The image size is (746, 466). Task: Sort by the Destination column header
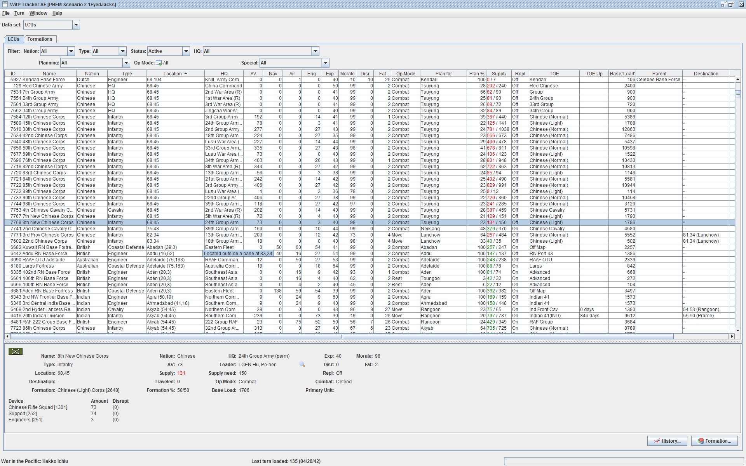(x=706, y=73)
